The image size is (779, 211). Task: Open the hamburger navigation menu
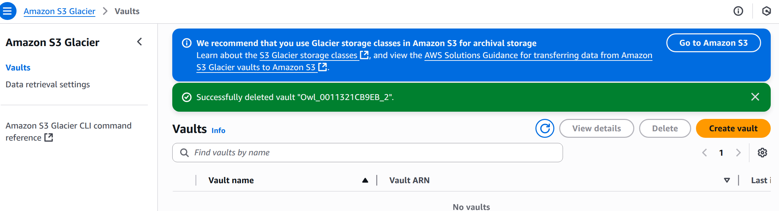coord(8,11)
